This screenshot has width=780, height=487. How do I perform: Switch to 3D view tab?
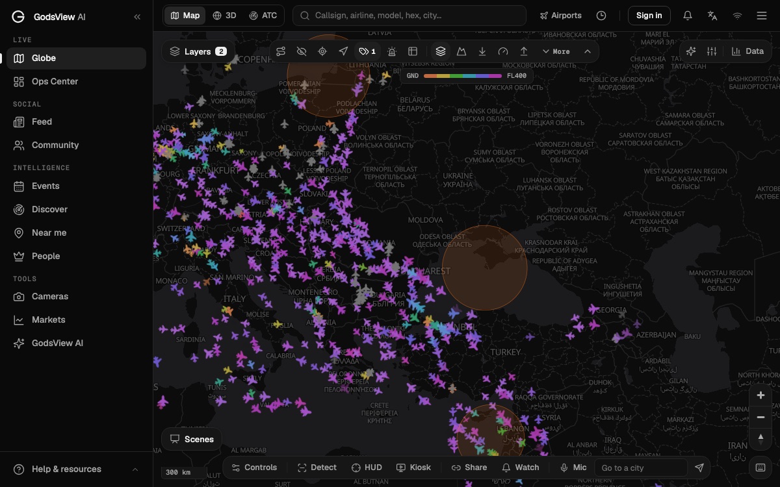[x=225, y=16]
